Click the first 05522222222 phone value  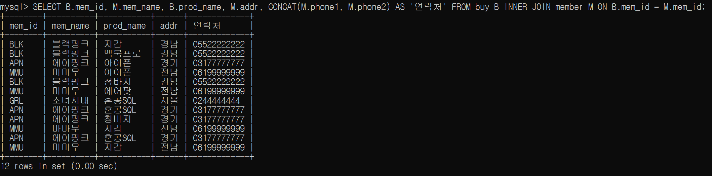(x=219, y=45)
